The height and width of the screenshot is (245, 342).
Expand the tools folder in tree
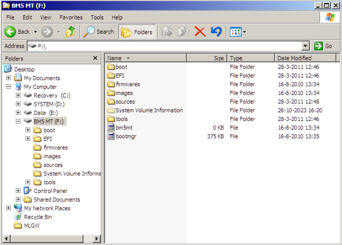pos(28,182)
